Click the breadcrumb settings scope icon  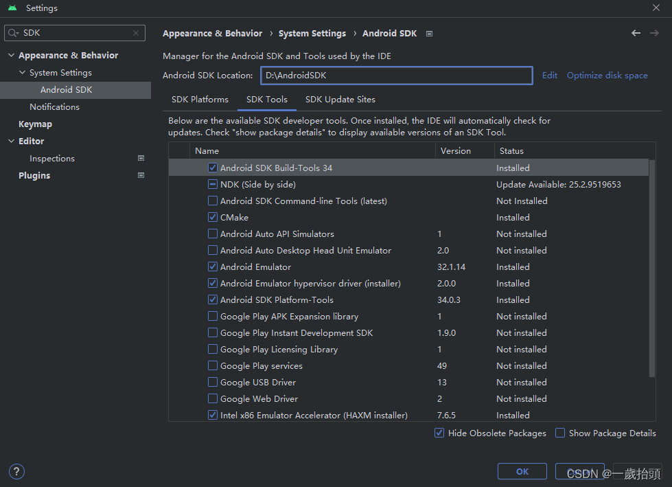(x=430, y=33)
